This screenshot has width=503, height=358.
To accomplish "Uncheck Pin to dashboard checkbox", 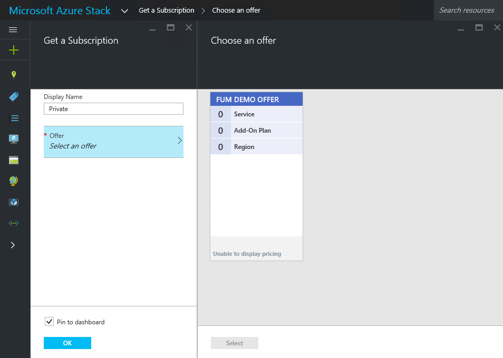I will pos(49,321).
